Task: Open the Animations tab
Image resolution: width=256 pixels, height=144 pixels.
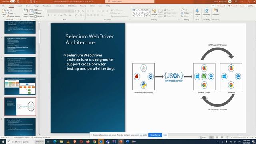Action: [x=60, y=6]
